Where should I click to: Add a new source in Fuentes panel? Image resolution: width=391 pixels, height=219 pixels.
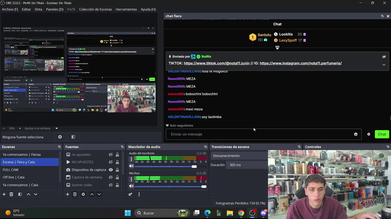click(x=68, y=194)
